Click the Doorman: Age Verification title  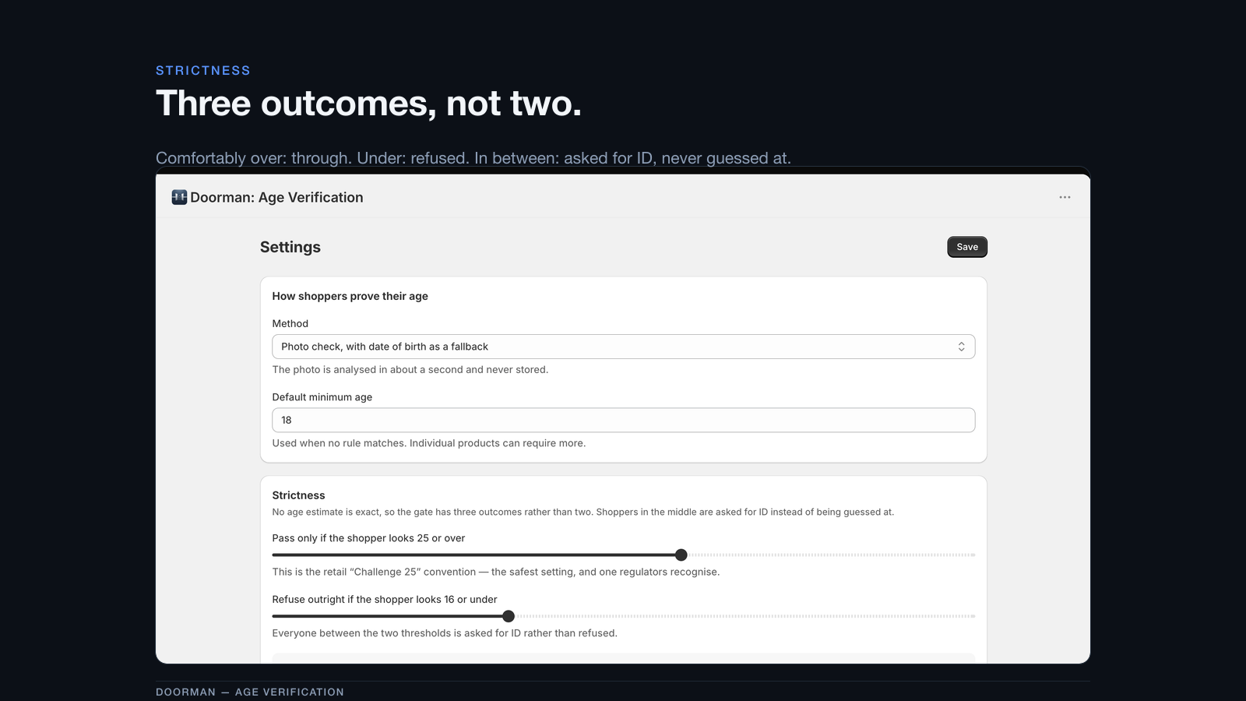pos(276,197)
